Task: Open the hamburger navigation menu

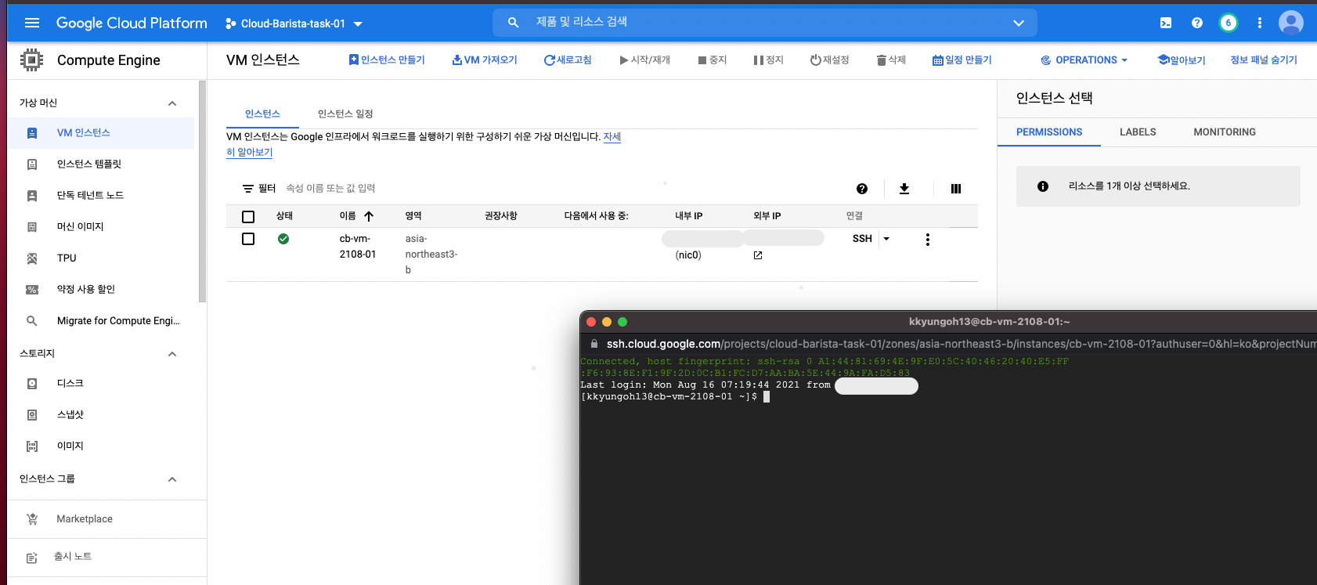Action: [x=32, y=23]
